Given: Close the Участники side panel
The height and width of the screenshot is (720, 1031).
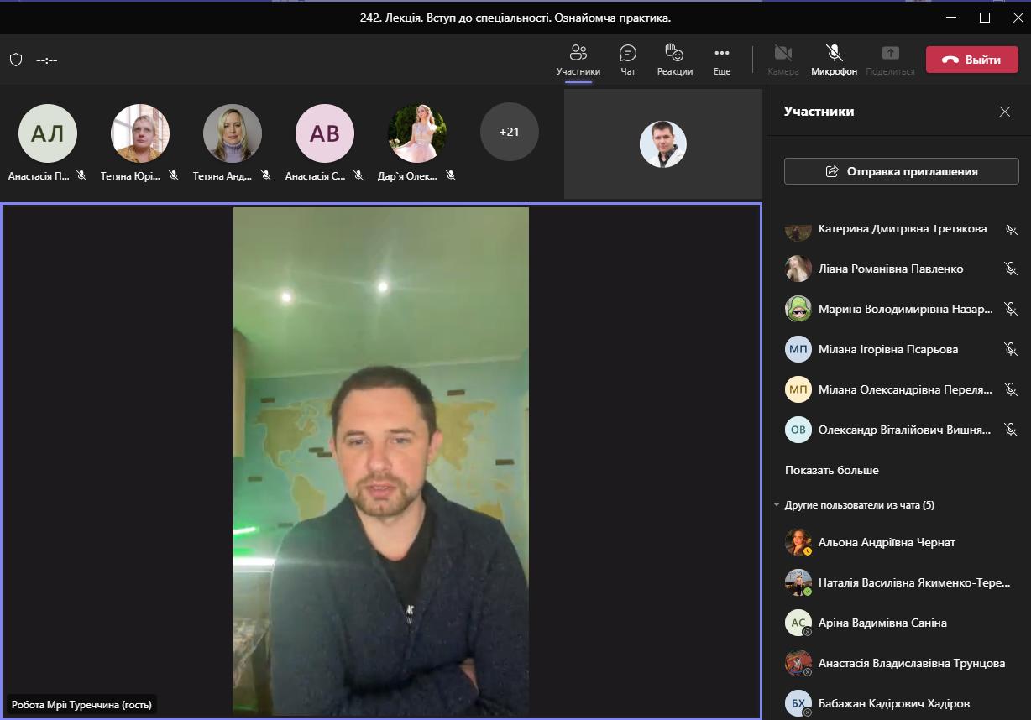Looking at the screenshot, I should 1005,112.
